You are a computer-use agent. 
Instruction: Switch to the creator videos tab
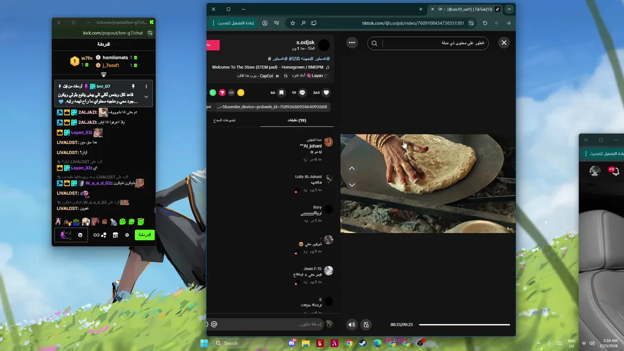pyautogui.click(x=225, y=120)
